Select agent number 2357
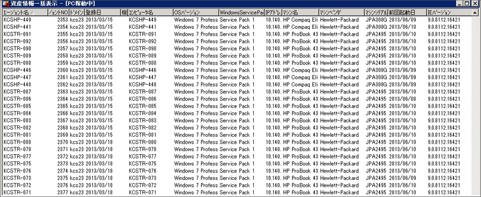The image size is (481, 197). pyautogui.click(x=63, y=49)
